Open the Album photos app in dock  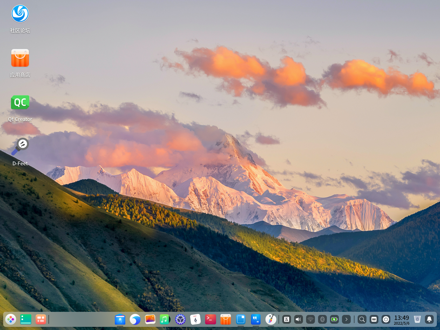[x=150, y=319]
